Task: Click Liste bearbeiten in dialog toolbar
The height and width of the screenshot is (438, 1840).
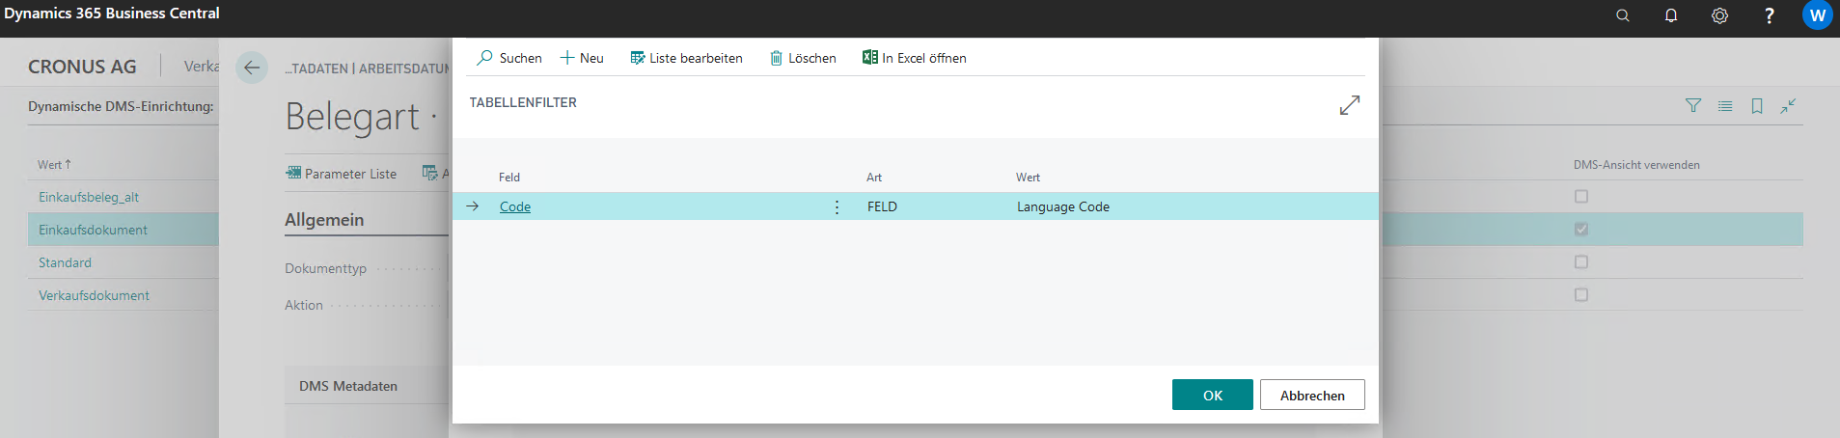Action: [x=686, y=58]
